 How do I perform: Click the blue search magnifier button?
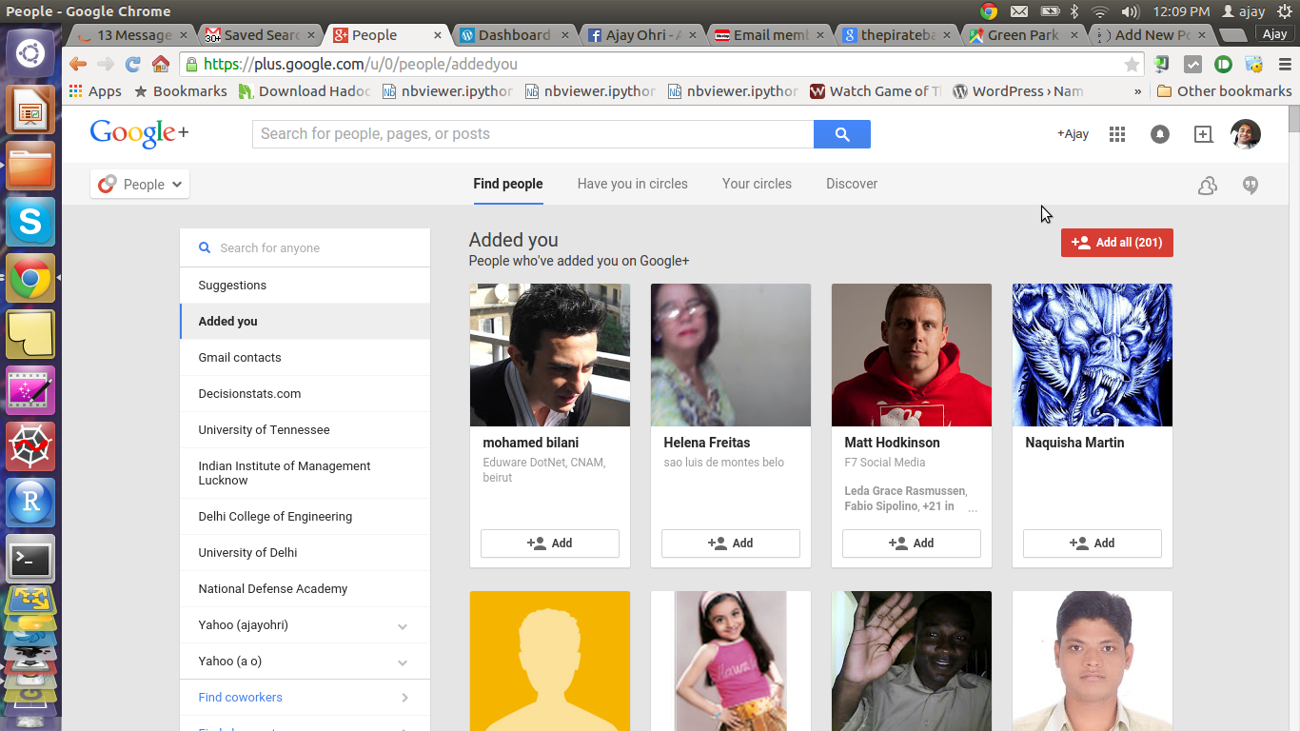pos(841,134)
